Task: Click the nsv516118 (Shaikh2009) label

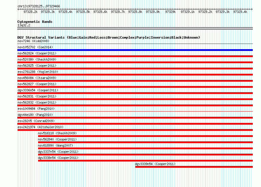Action: [57, 133]
